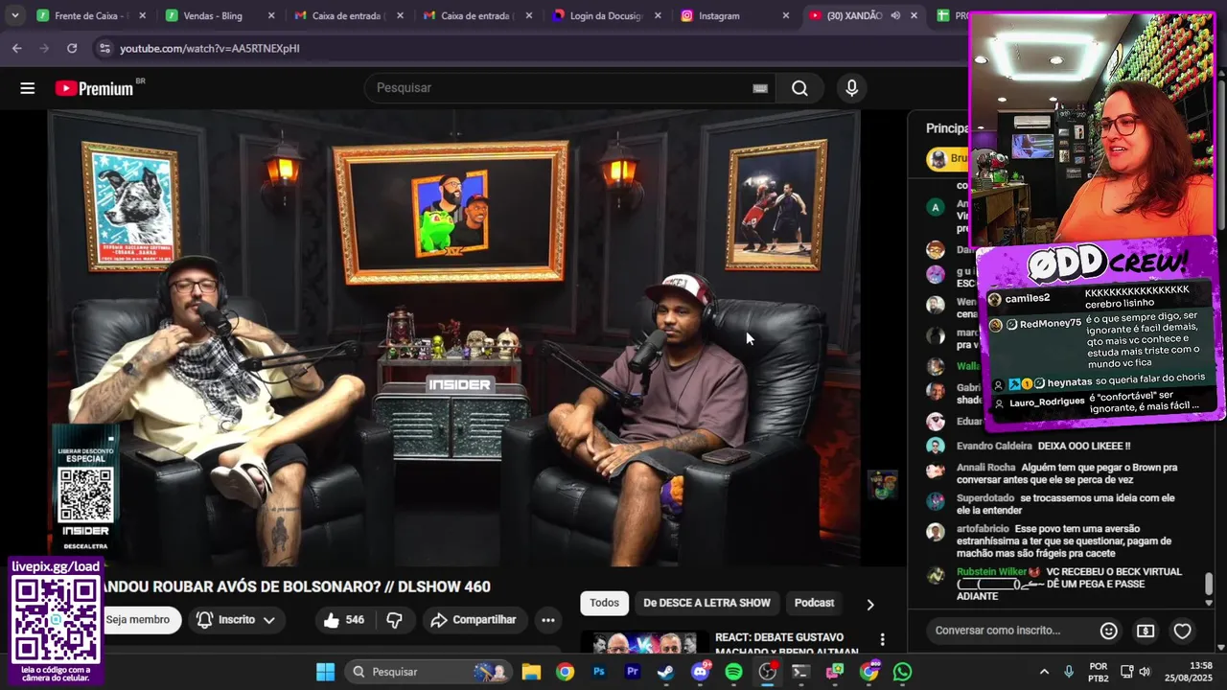Screen dimensions: 1227x690
Task: Open the on-screen keyboard in search box
Action: [x=760, y=88]
